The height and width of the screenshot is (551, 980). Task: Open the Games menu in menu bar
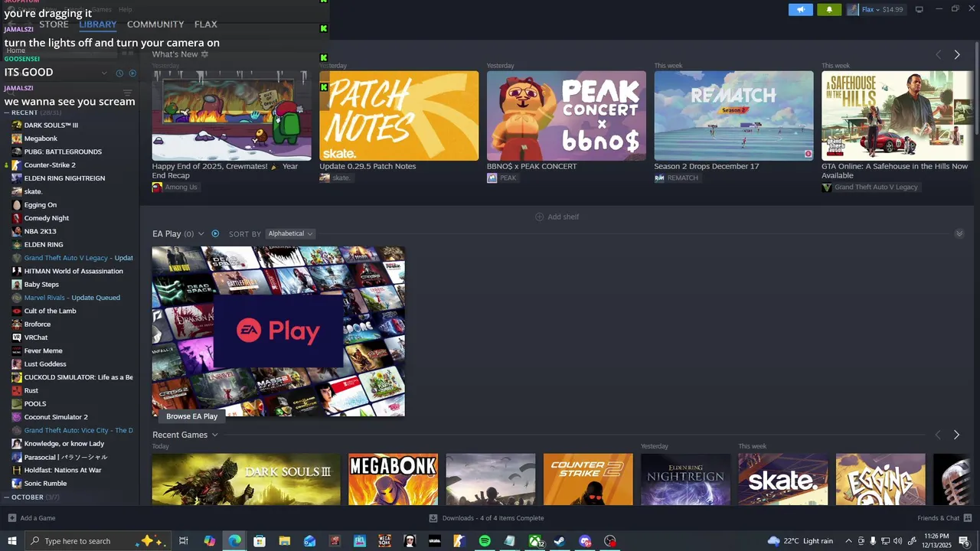point(100,9)
